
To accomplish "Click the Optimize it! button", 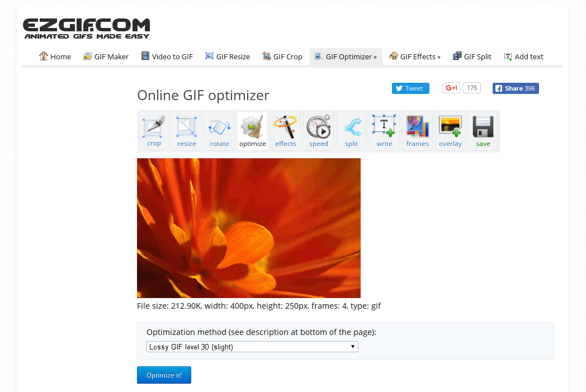I will point(164,375).
